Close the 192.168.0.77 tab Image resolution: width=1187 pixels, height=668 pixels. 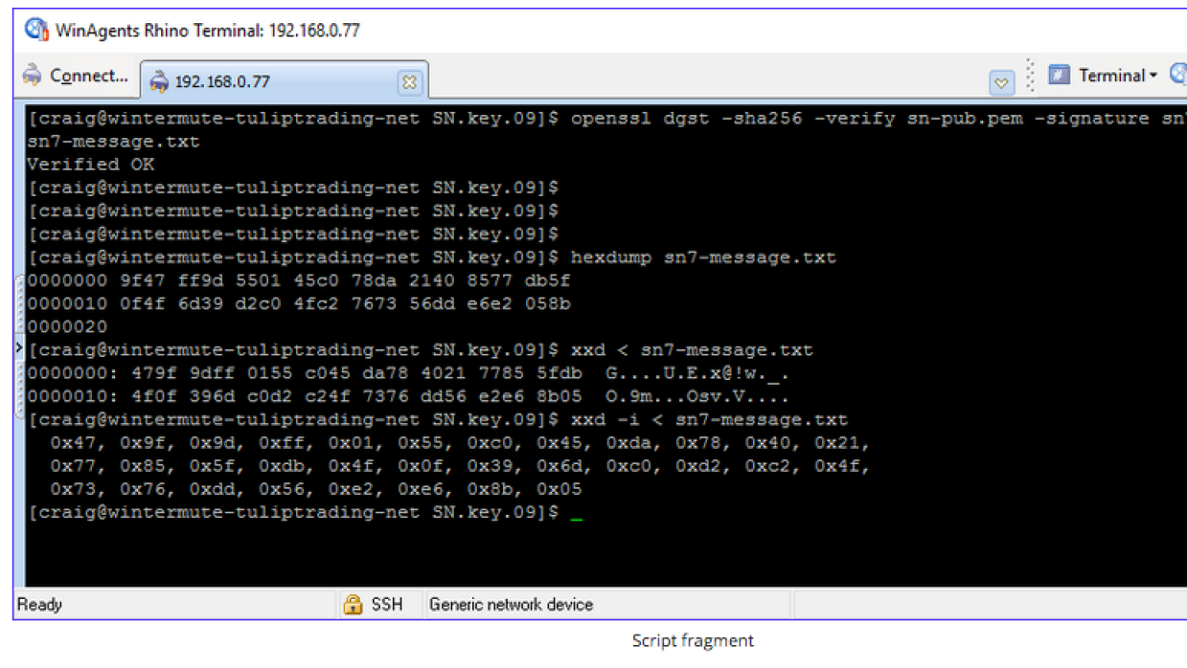tap(409, 82)
